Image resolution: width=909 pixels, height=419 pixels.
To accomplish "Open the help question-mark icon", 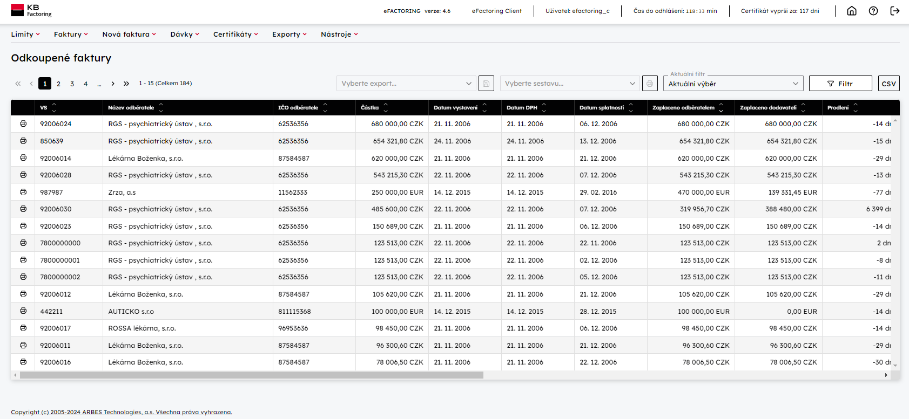I will pyautogui.click(x=873, y=11).
